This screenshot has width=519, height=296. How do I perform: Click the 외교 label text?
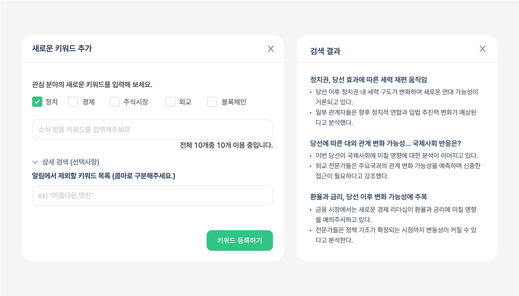pos(185,102)
